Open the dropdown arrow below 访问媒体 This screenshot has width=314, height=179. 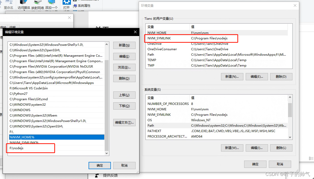[x=24, y=10]
